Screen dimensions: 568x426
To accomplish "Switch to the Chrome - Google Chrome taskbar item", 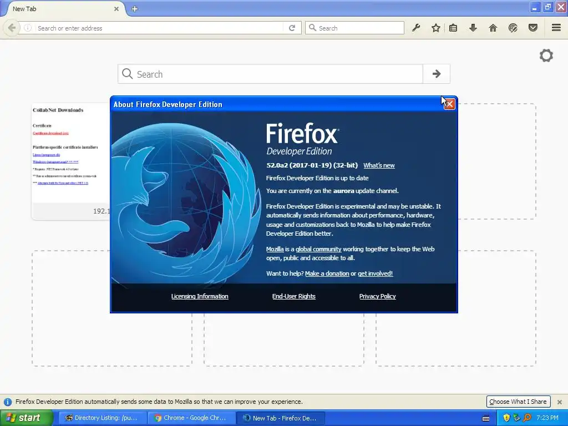I will (x=191, y=418).
